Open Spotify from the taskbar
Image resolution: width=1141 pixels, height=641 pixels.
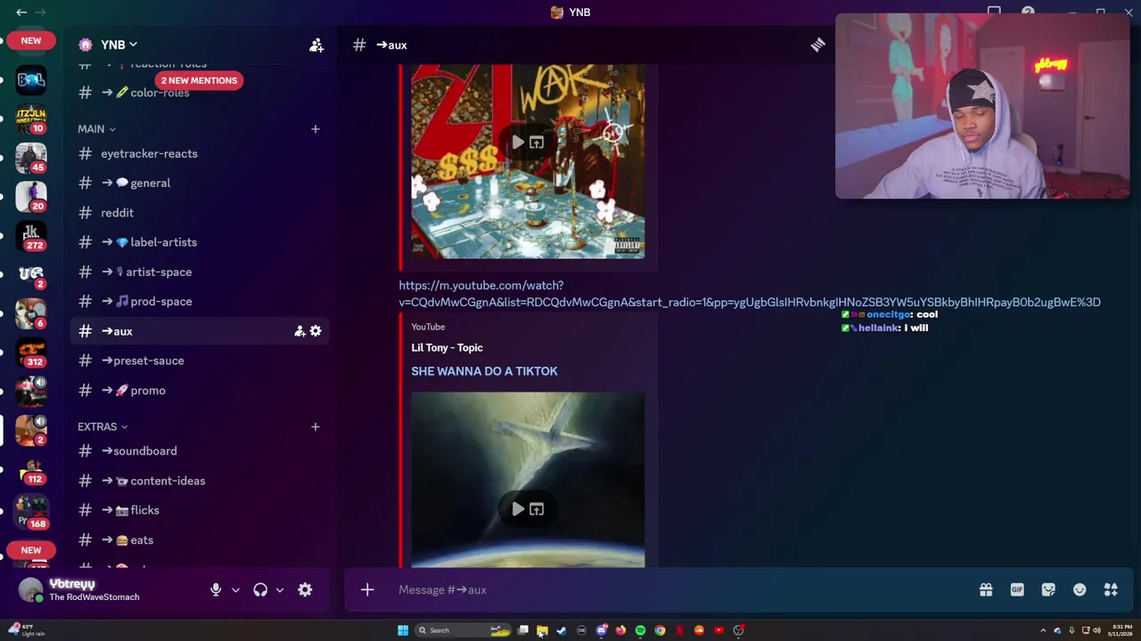click(640, 630)
